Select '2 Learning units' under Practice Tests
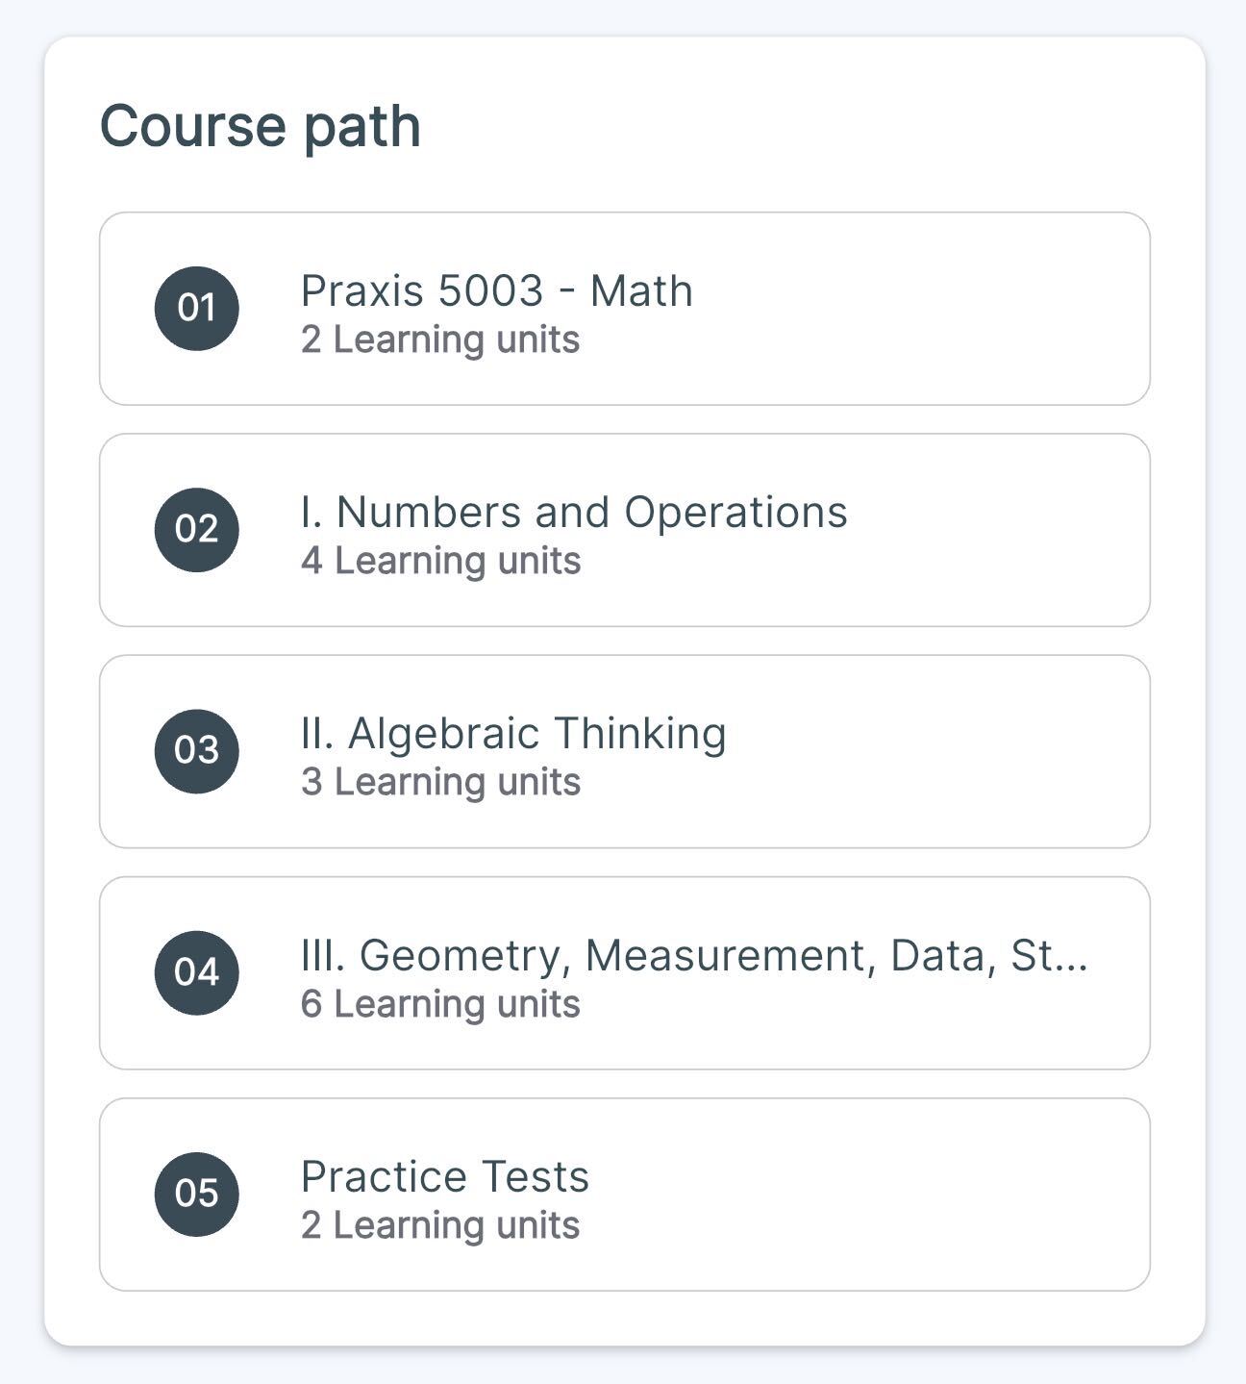The height and width of the screenshot is (1384, 1246). pyautogui.click(x=440, y=1225)
